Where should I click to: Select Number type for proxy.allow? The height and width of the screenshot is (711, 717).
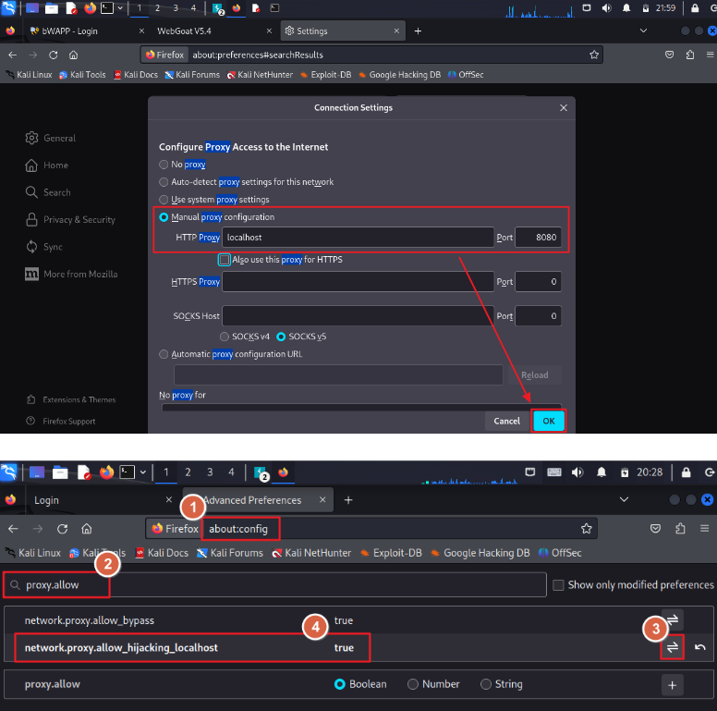[412, 684]
